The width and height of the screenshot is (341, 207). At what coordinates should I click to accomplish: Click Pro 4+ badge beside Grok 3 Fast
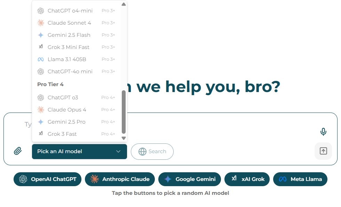pyautogui.click(x=108, y=134)
